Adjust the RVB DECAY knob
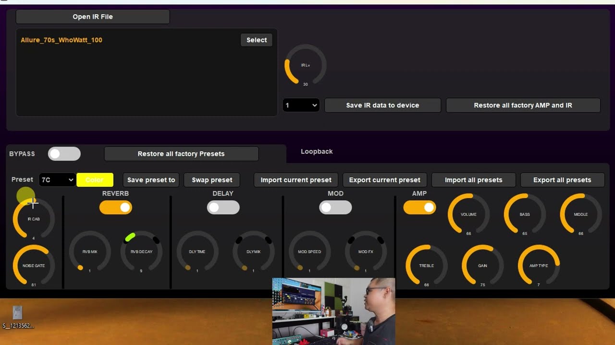The height and width of the screenshot is (345, 615). click(x=141, y=252)
